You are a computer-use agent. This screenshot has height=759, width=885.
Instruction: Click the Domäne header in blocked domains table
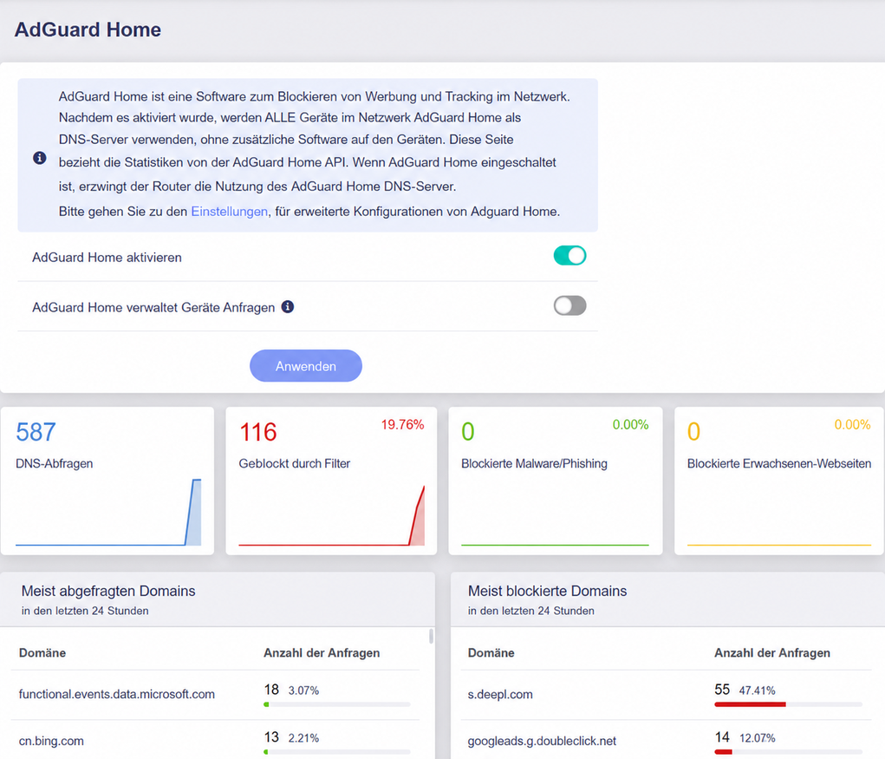(x=491, y=653)
